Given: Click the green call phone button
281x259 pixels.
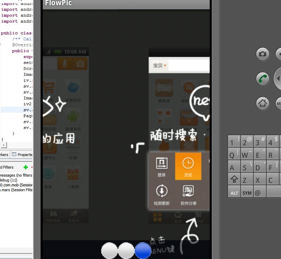Looking at the screenshot, I should click(x=263, y=79).
